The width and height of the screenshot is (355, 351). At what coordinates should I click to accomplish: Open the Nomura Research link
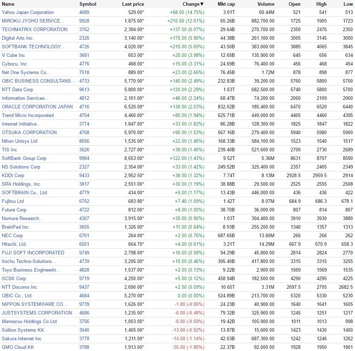tap(22, 219)
